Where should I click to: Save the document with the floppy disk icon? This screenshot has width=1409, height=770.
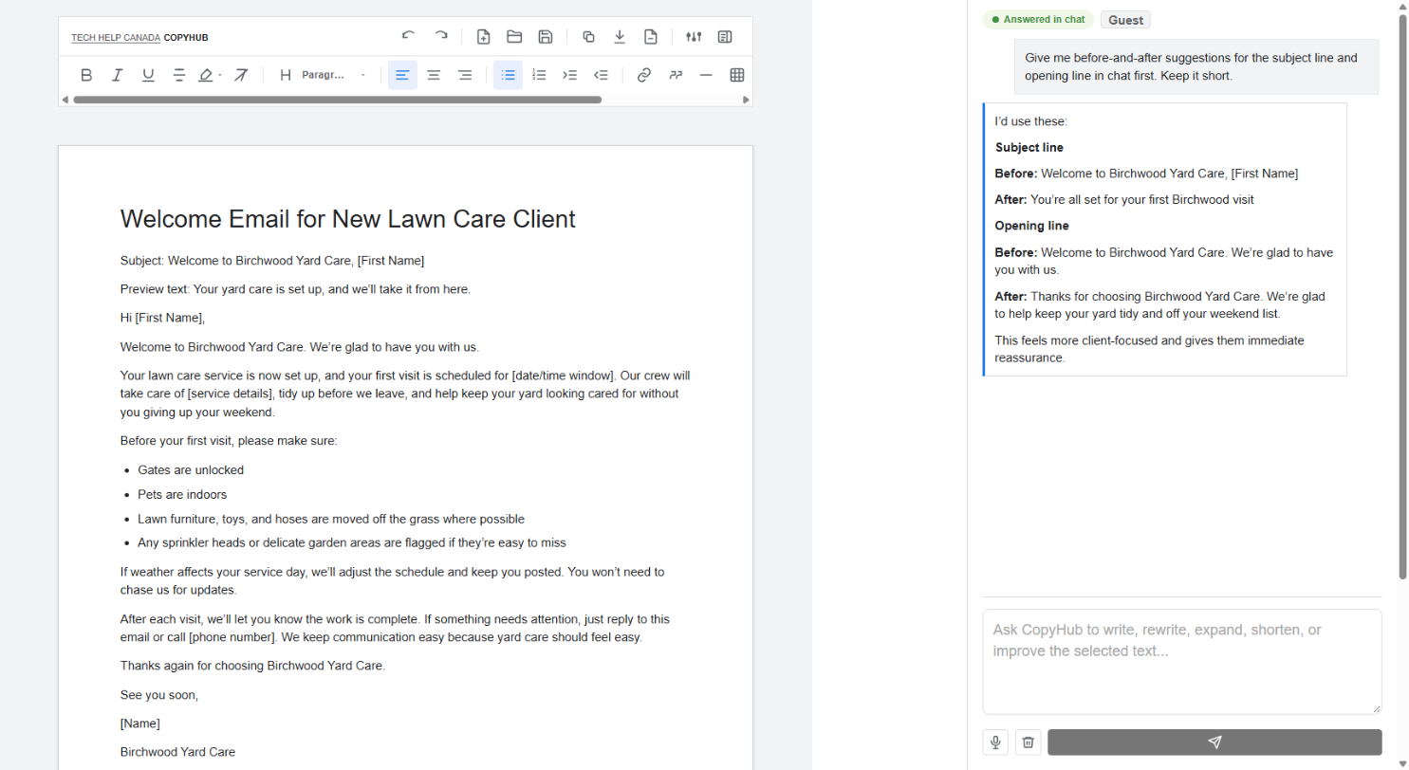(546, 37)
